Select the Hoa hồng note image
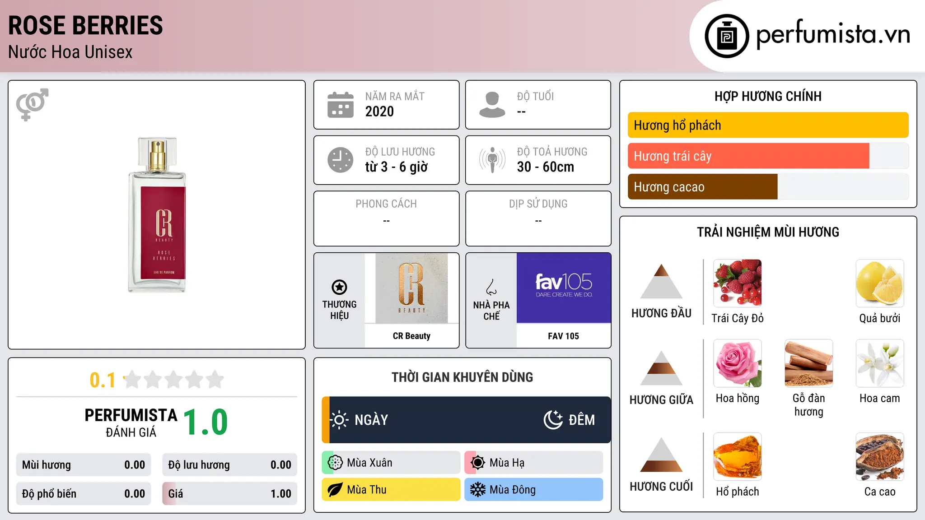This screenshot has height=520, width=925. pyautogui.click(x=738, y=363)
